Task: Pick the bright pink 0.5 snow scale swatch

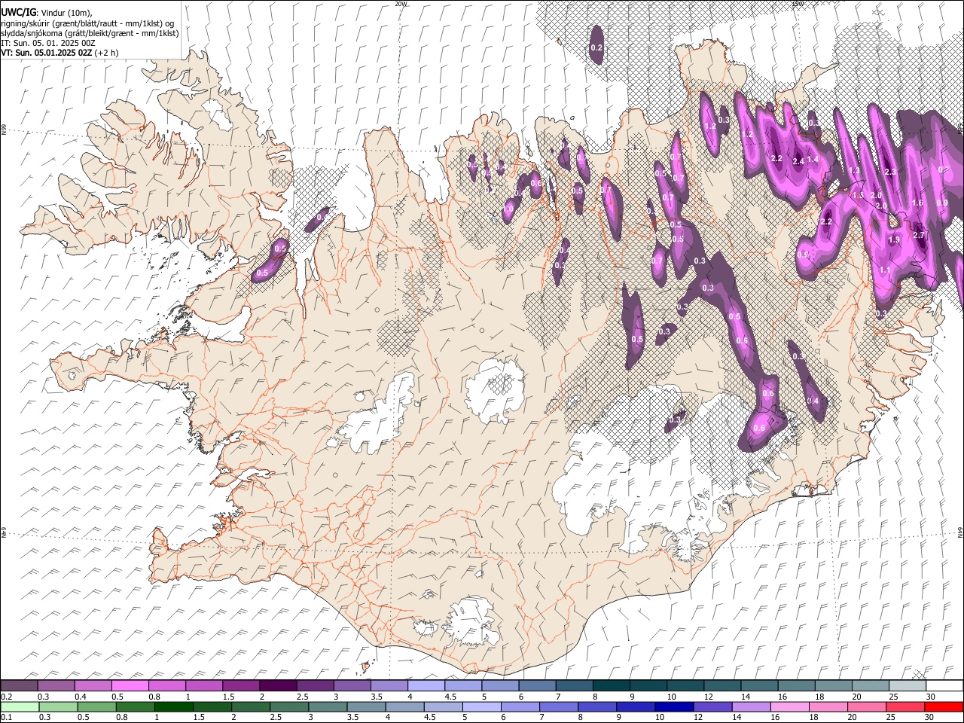Action: tap(130, 685)
